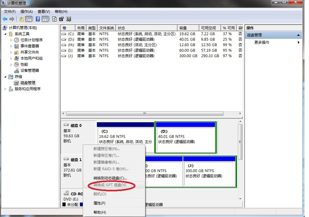Open the 操作(A) menu

27,11
